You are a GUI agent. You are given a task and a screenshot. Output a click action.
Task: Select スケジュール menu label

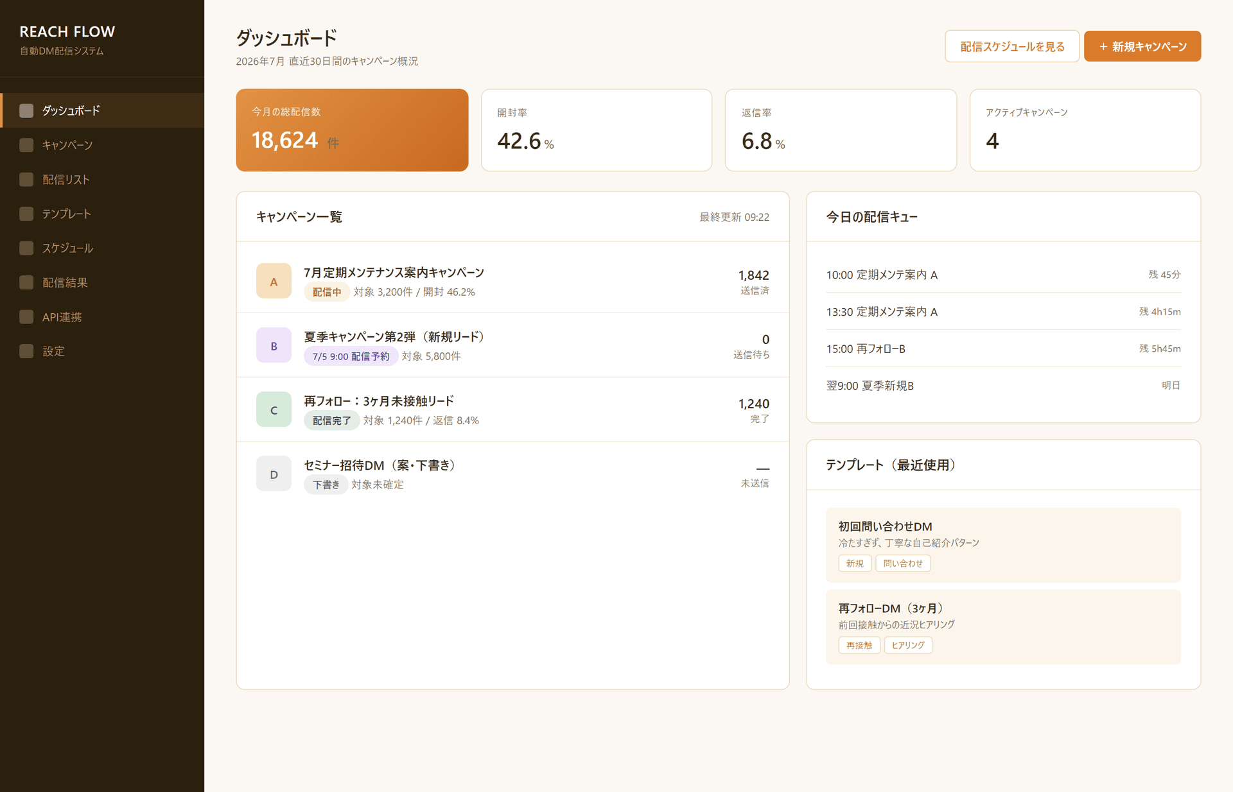(68, 248)
